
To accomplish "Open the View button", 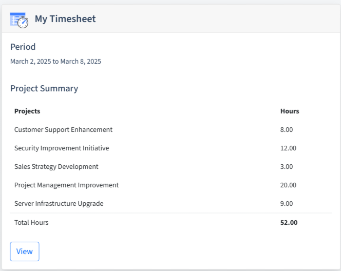I will [25, 251].
